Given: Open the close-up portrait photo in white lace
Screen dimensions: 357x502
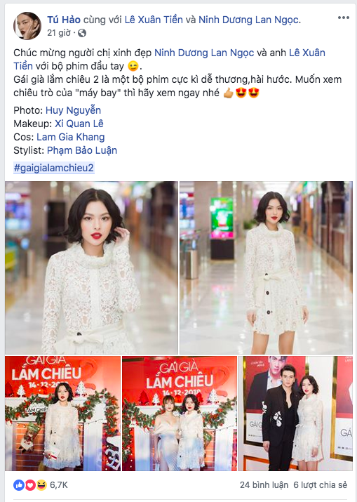Looking at the screenshot, I should pyautogui.click(x=91, y=267).
